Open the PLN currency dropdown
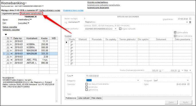 coord(190,70)
